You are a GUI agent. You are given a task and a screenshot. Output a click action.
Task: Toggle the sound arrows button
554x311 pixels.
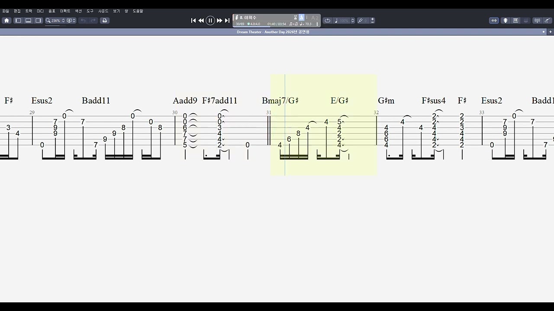(x=494, y=20)
